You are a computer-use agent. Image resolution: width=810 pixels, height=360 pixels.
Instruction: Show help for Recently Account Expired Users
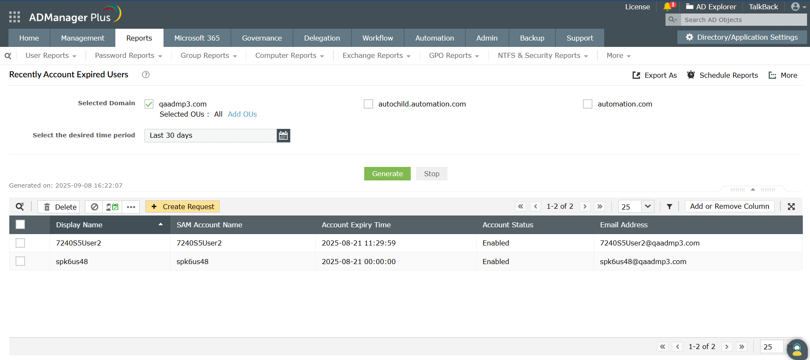[x=146, y=75]
